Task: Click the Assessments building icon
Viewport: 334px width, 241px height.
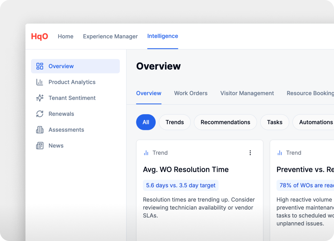Action: [40, 130]
